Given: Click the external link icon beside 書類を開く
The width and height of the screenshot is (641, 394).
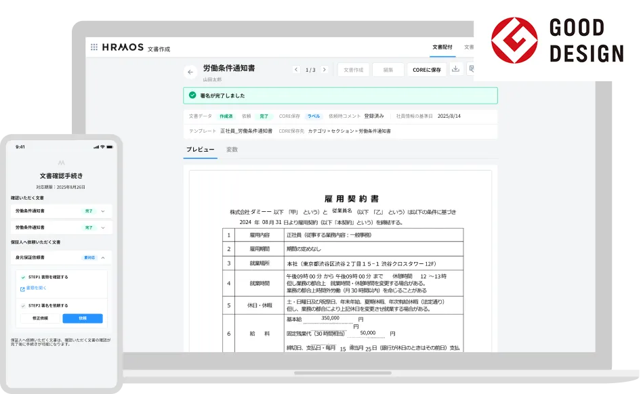Looking at the screenshot, I should tap(22, 288).
